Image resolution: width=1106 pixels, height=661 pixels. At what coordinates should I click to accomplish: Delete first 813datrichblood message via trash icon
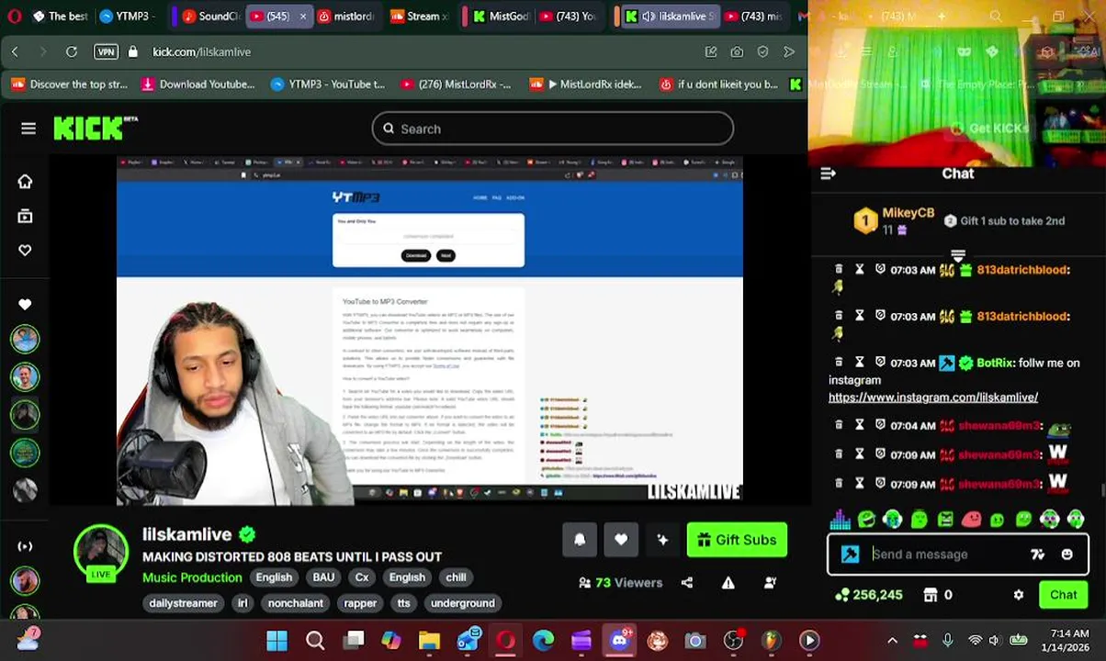(x=839, y=269)
